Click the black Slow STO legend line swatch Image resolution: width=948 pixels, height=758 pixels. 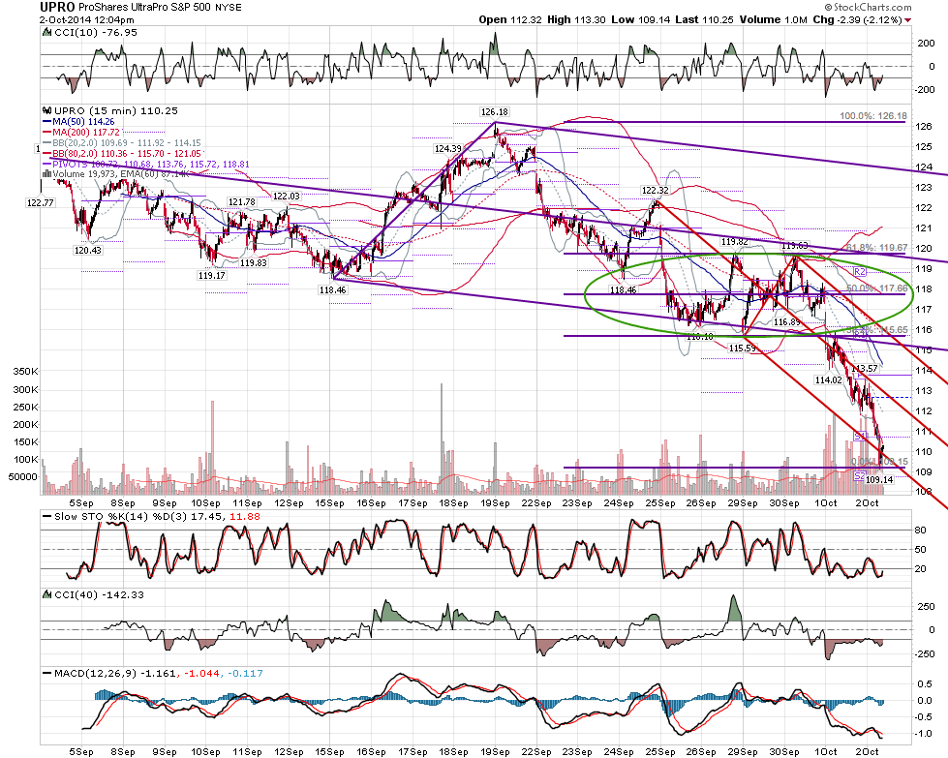[x=46, y=517]
